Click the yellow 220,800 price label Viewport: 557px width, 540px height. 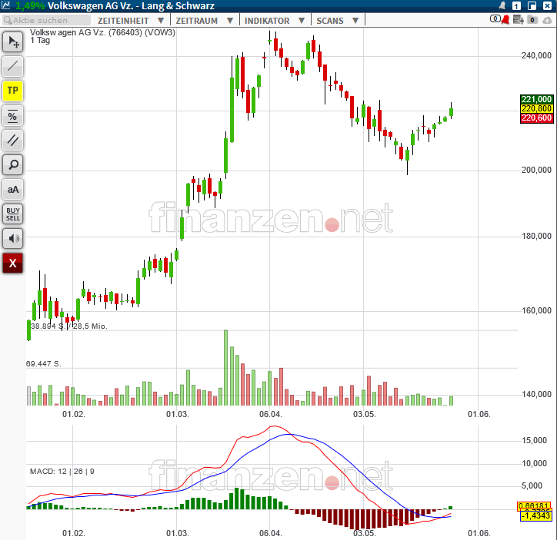[536, 108]
